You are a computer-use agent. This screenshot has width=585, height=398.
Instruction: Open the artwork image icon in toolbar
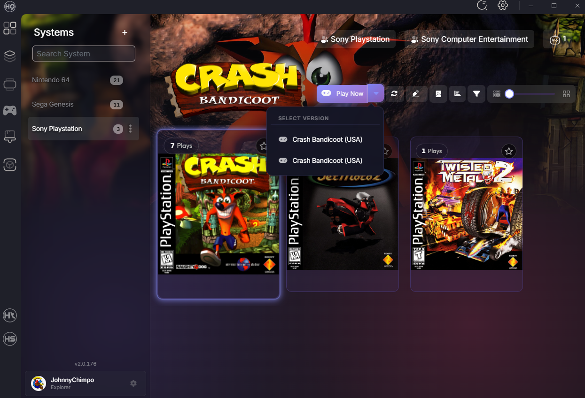pos(438,93)
